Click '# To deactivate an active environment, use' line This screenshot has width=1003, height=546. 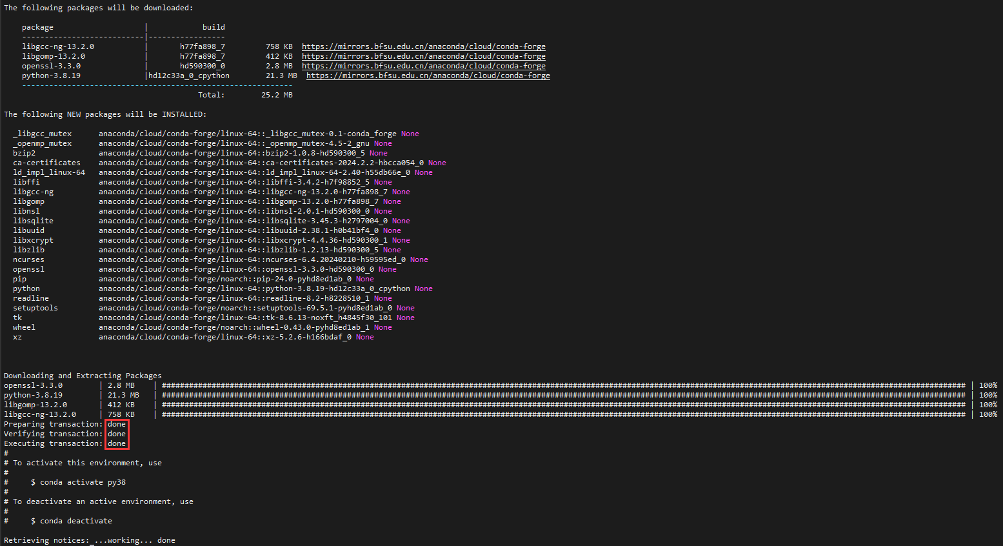(99, 501)
